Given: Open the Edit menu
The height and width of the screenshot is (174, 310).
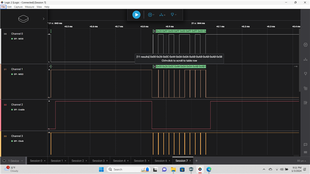Looking at the screenshot, I should tap(9, 7).
